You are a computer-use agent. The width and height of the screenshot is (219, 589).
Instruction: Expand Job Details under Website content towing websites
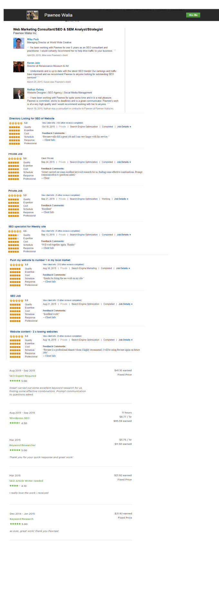pos(125,340)
